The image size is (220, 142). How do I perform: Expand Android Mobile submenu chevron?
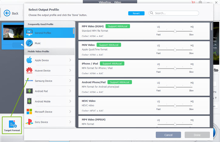(x=70, y=101)
